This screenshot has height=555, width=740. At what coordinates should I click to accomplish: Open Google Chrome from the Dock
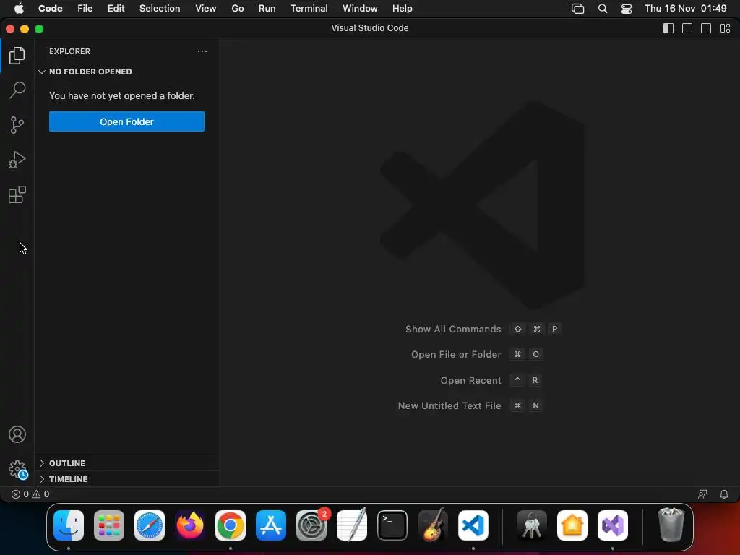(x=231, y=525)
